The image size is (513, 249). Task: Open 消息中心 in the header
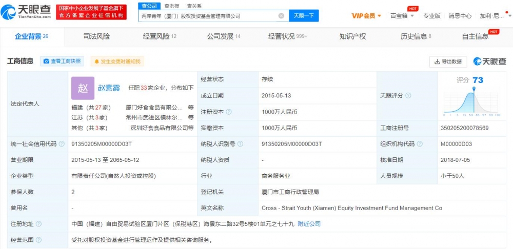pos(460,16)
